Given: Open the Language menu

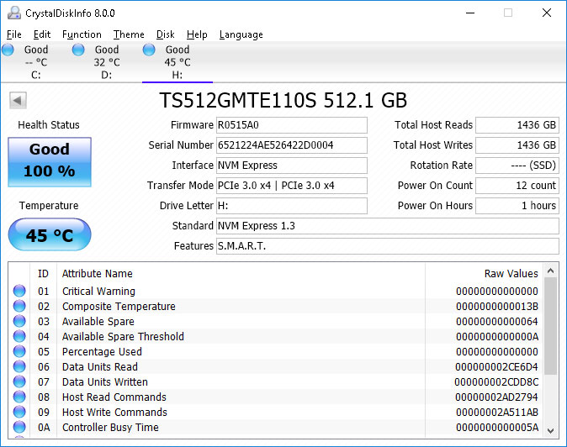Looking at the screenshot, I should [x=241, y=34].
